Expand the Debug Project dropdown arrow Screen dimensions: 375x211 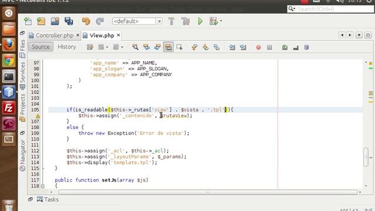coord(221,21)
